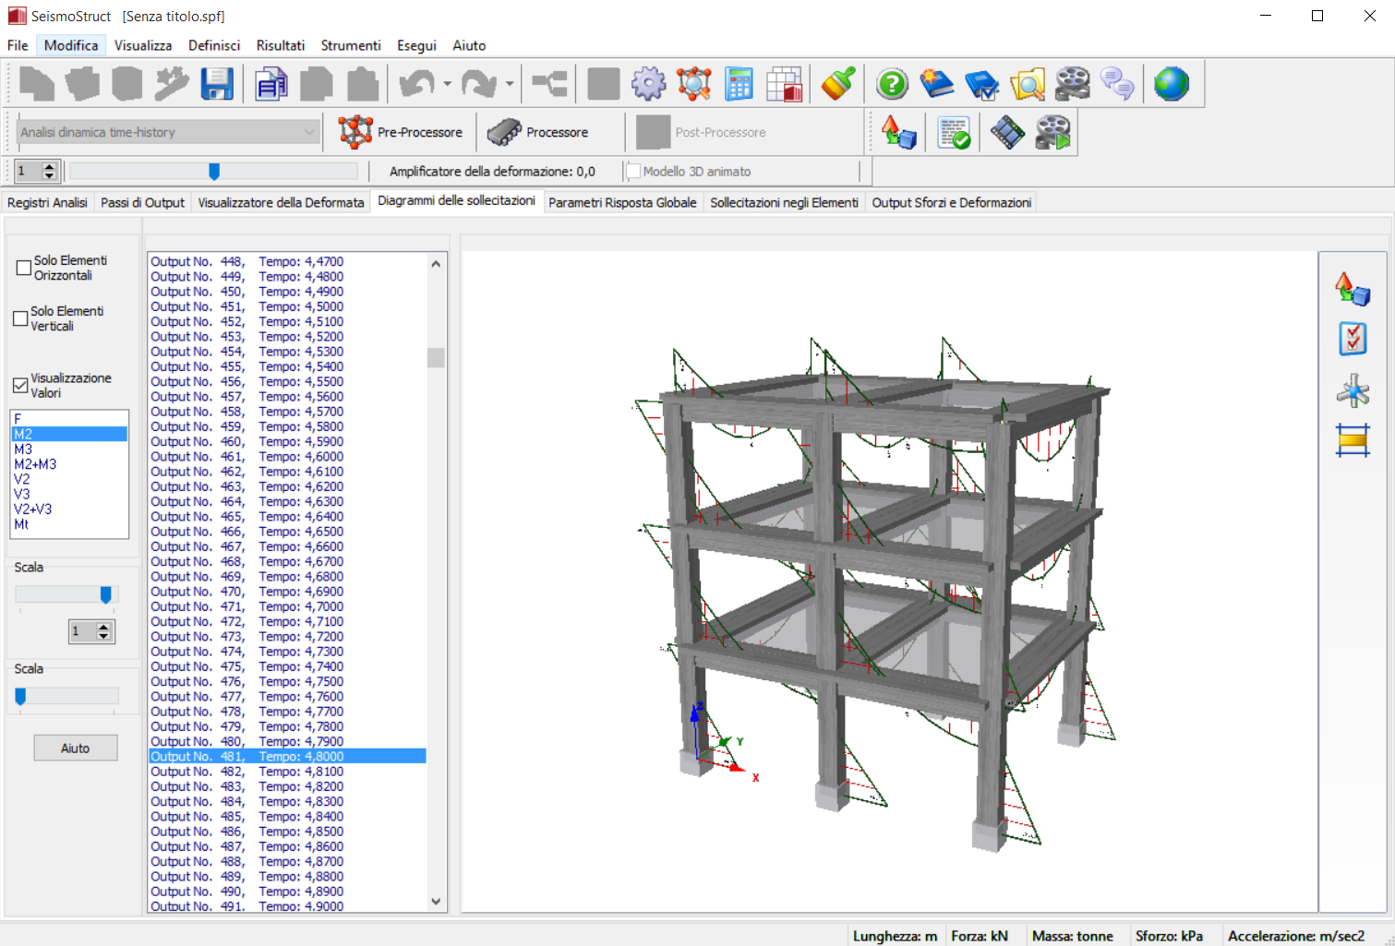Screen dimensions: 1395x946
Task: Click the yellow beam icon in right panel
Action: [x=1353, y=440]
